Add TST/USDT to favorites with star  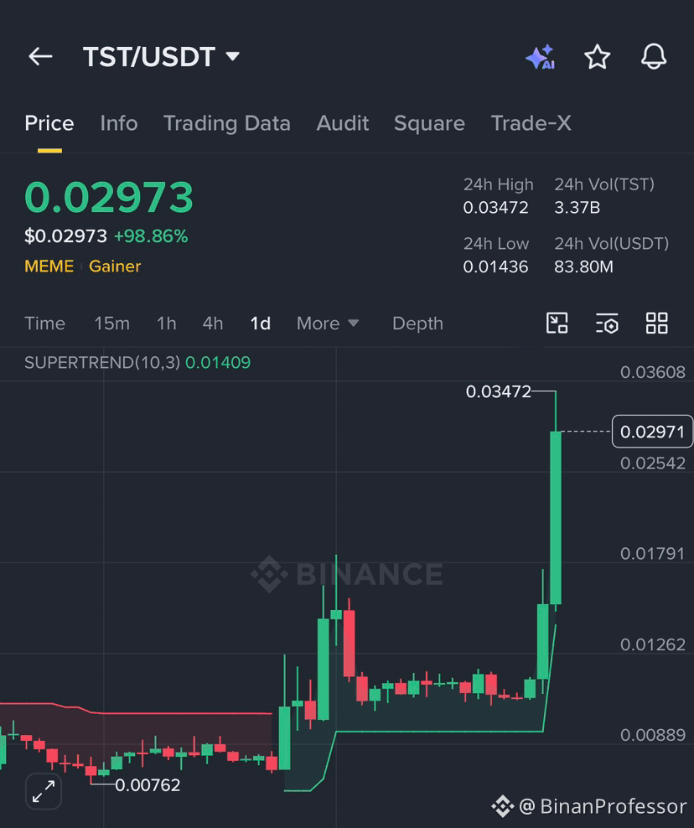click(598, 56)
